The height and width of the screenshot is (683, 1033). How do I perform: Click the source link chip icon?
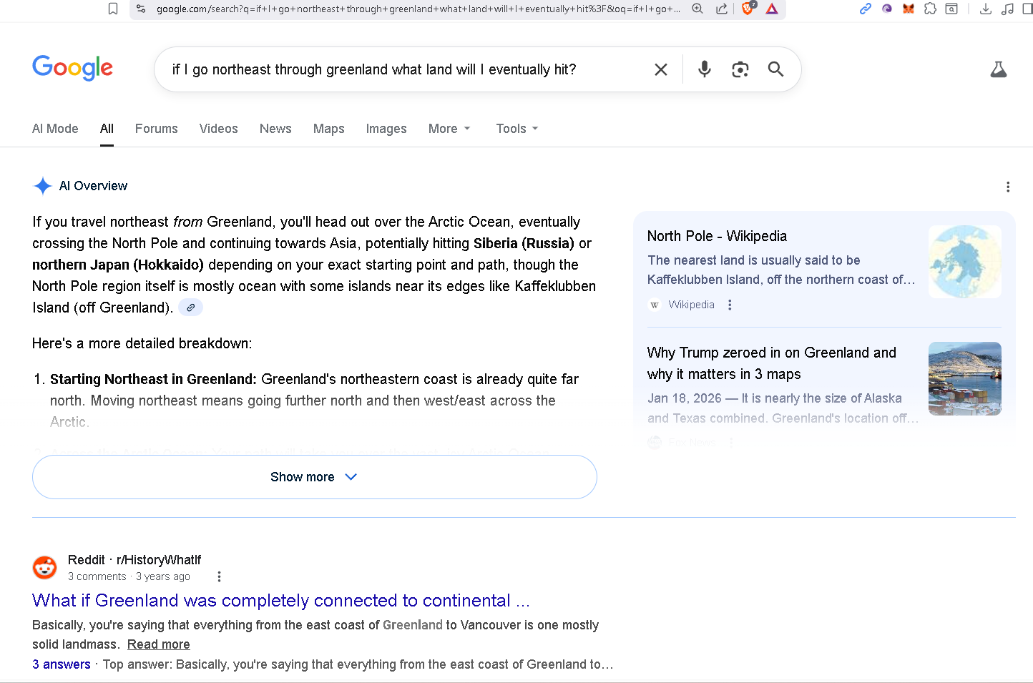click(190, 308)
